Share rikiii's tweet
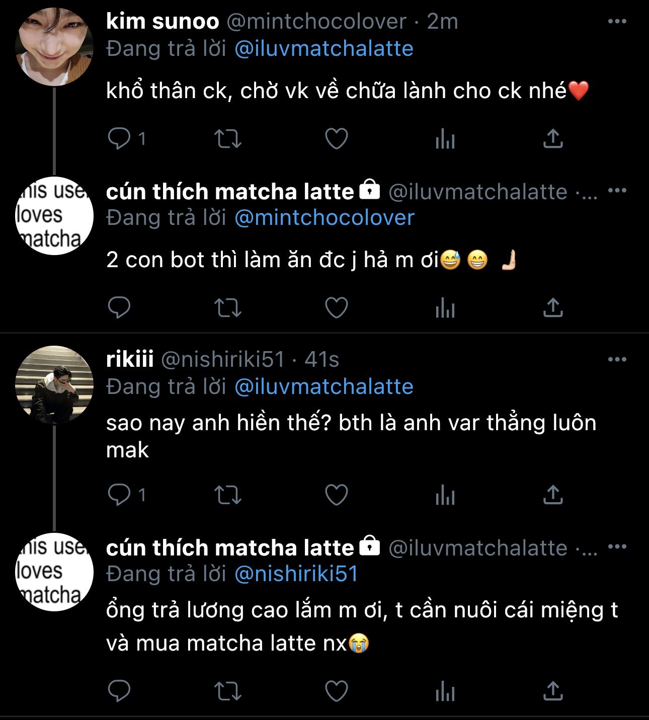Image resolution: width=649 pixels, height=720 pixels. (x=553, y=495)
